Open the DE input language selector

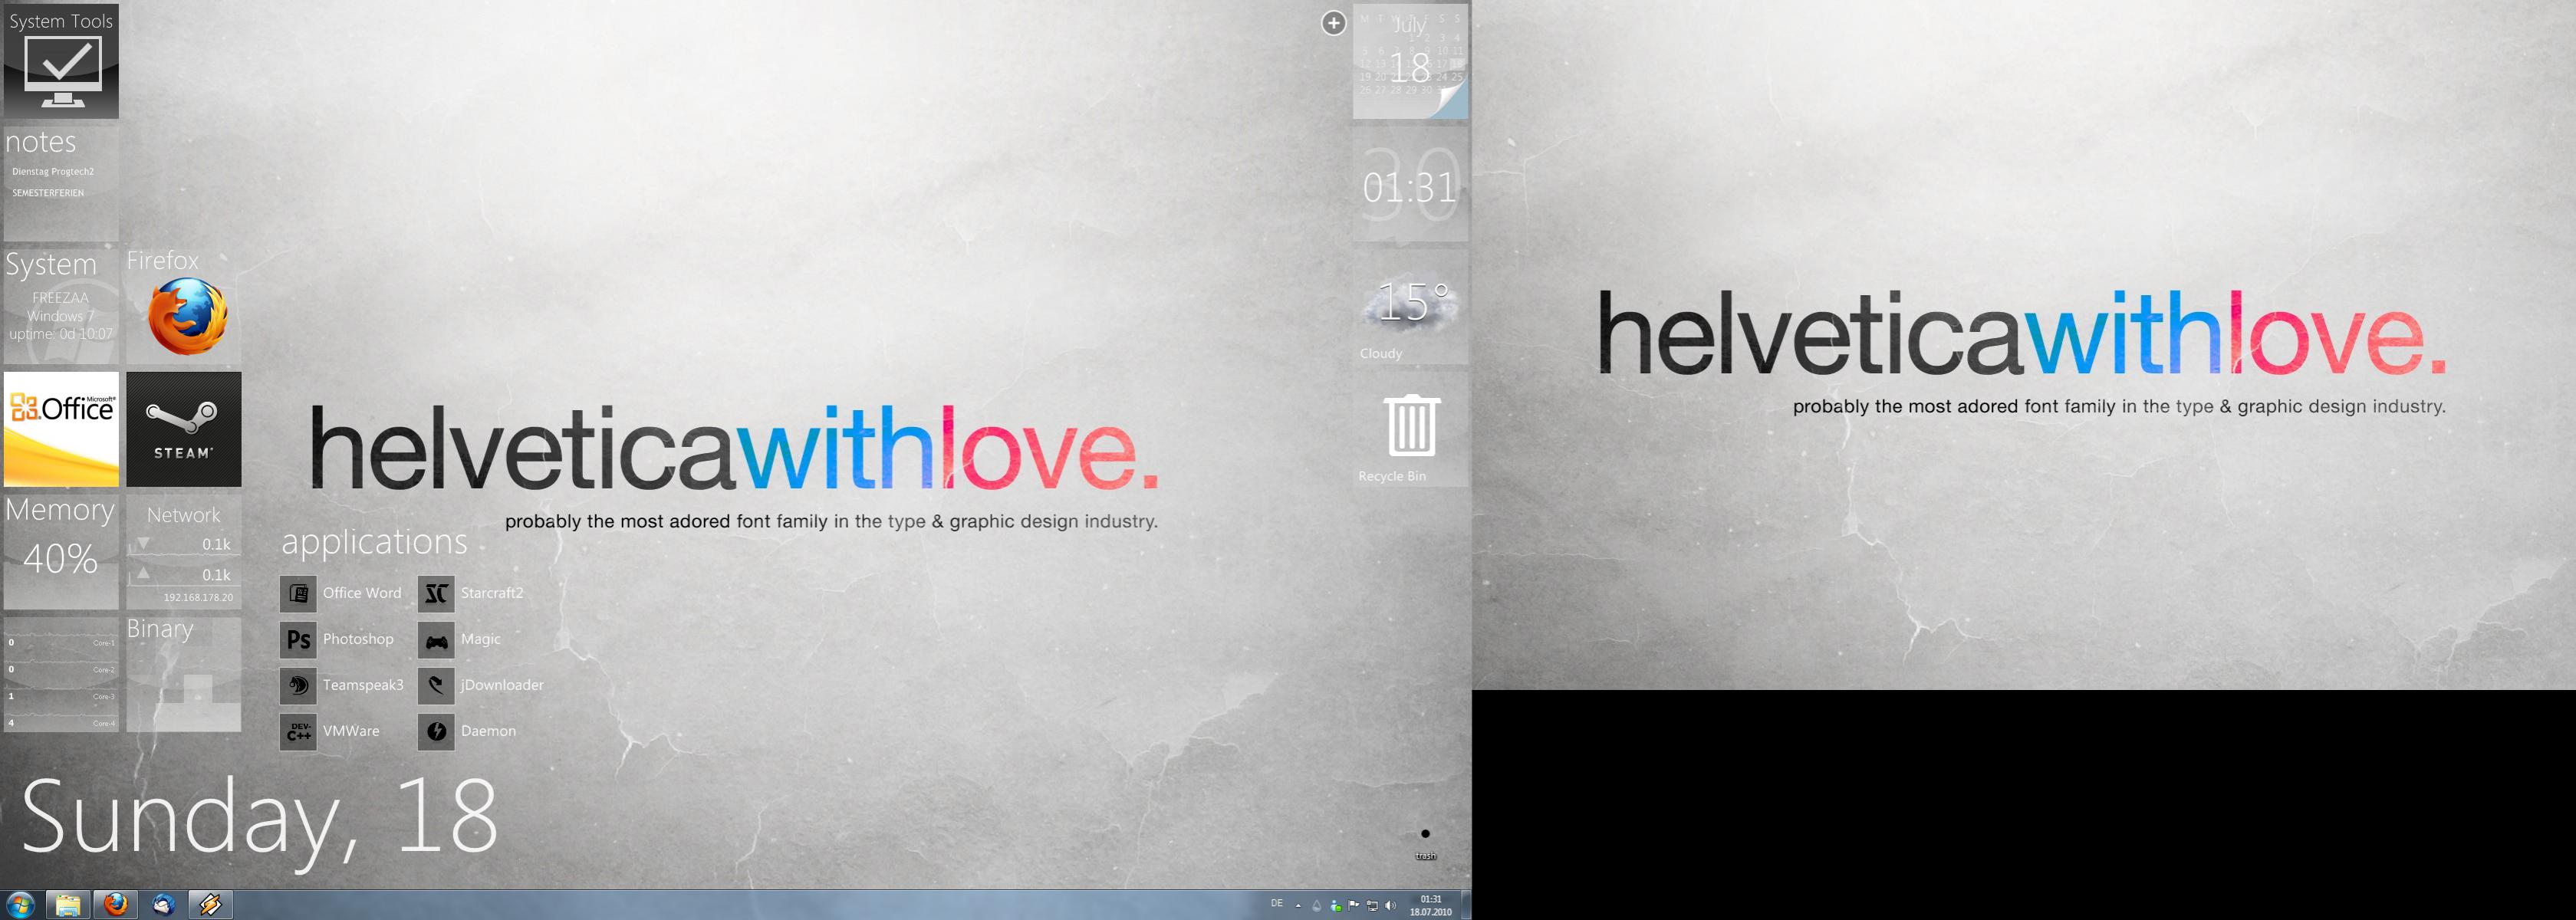[1276, 904]
